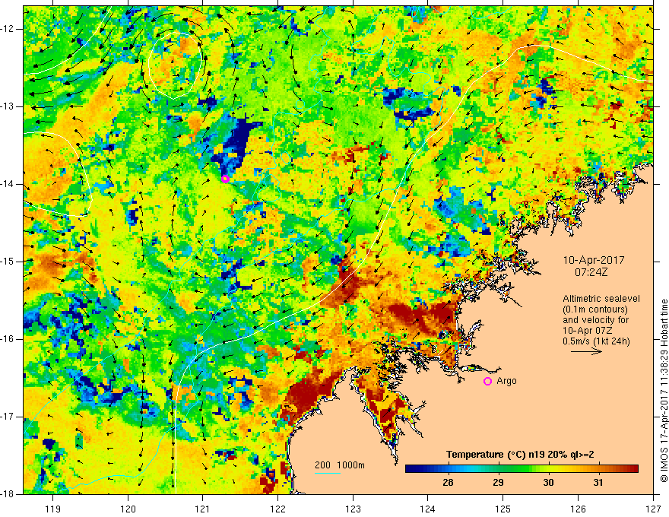Click the '31' label under the color bar
The height and width of the screenshot is (517, 669).
[x=598, y=483]
